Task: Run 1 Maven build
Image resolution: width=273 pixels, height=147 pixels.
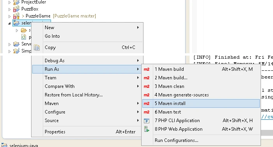Action: (x=201, y=69)
